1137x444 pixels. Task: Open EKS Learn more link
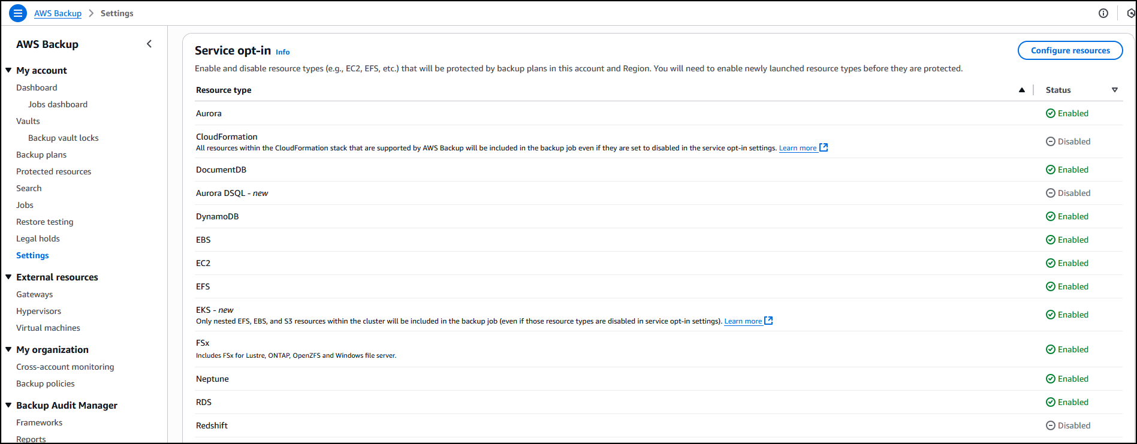(x=743, y=321)
